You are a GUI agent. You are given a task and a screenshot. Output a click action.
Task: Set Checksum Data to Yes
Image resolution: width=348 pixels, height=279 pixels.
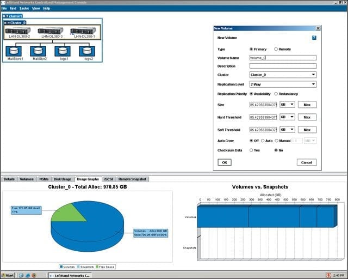251,150
